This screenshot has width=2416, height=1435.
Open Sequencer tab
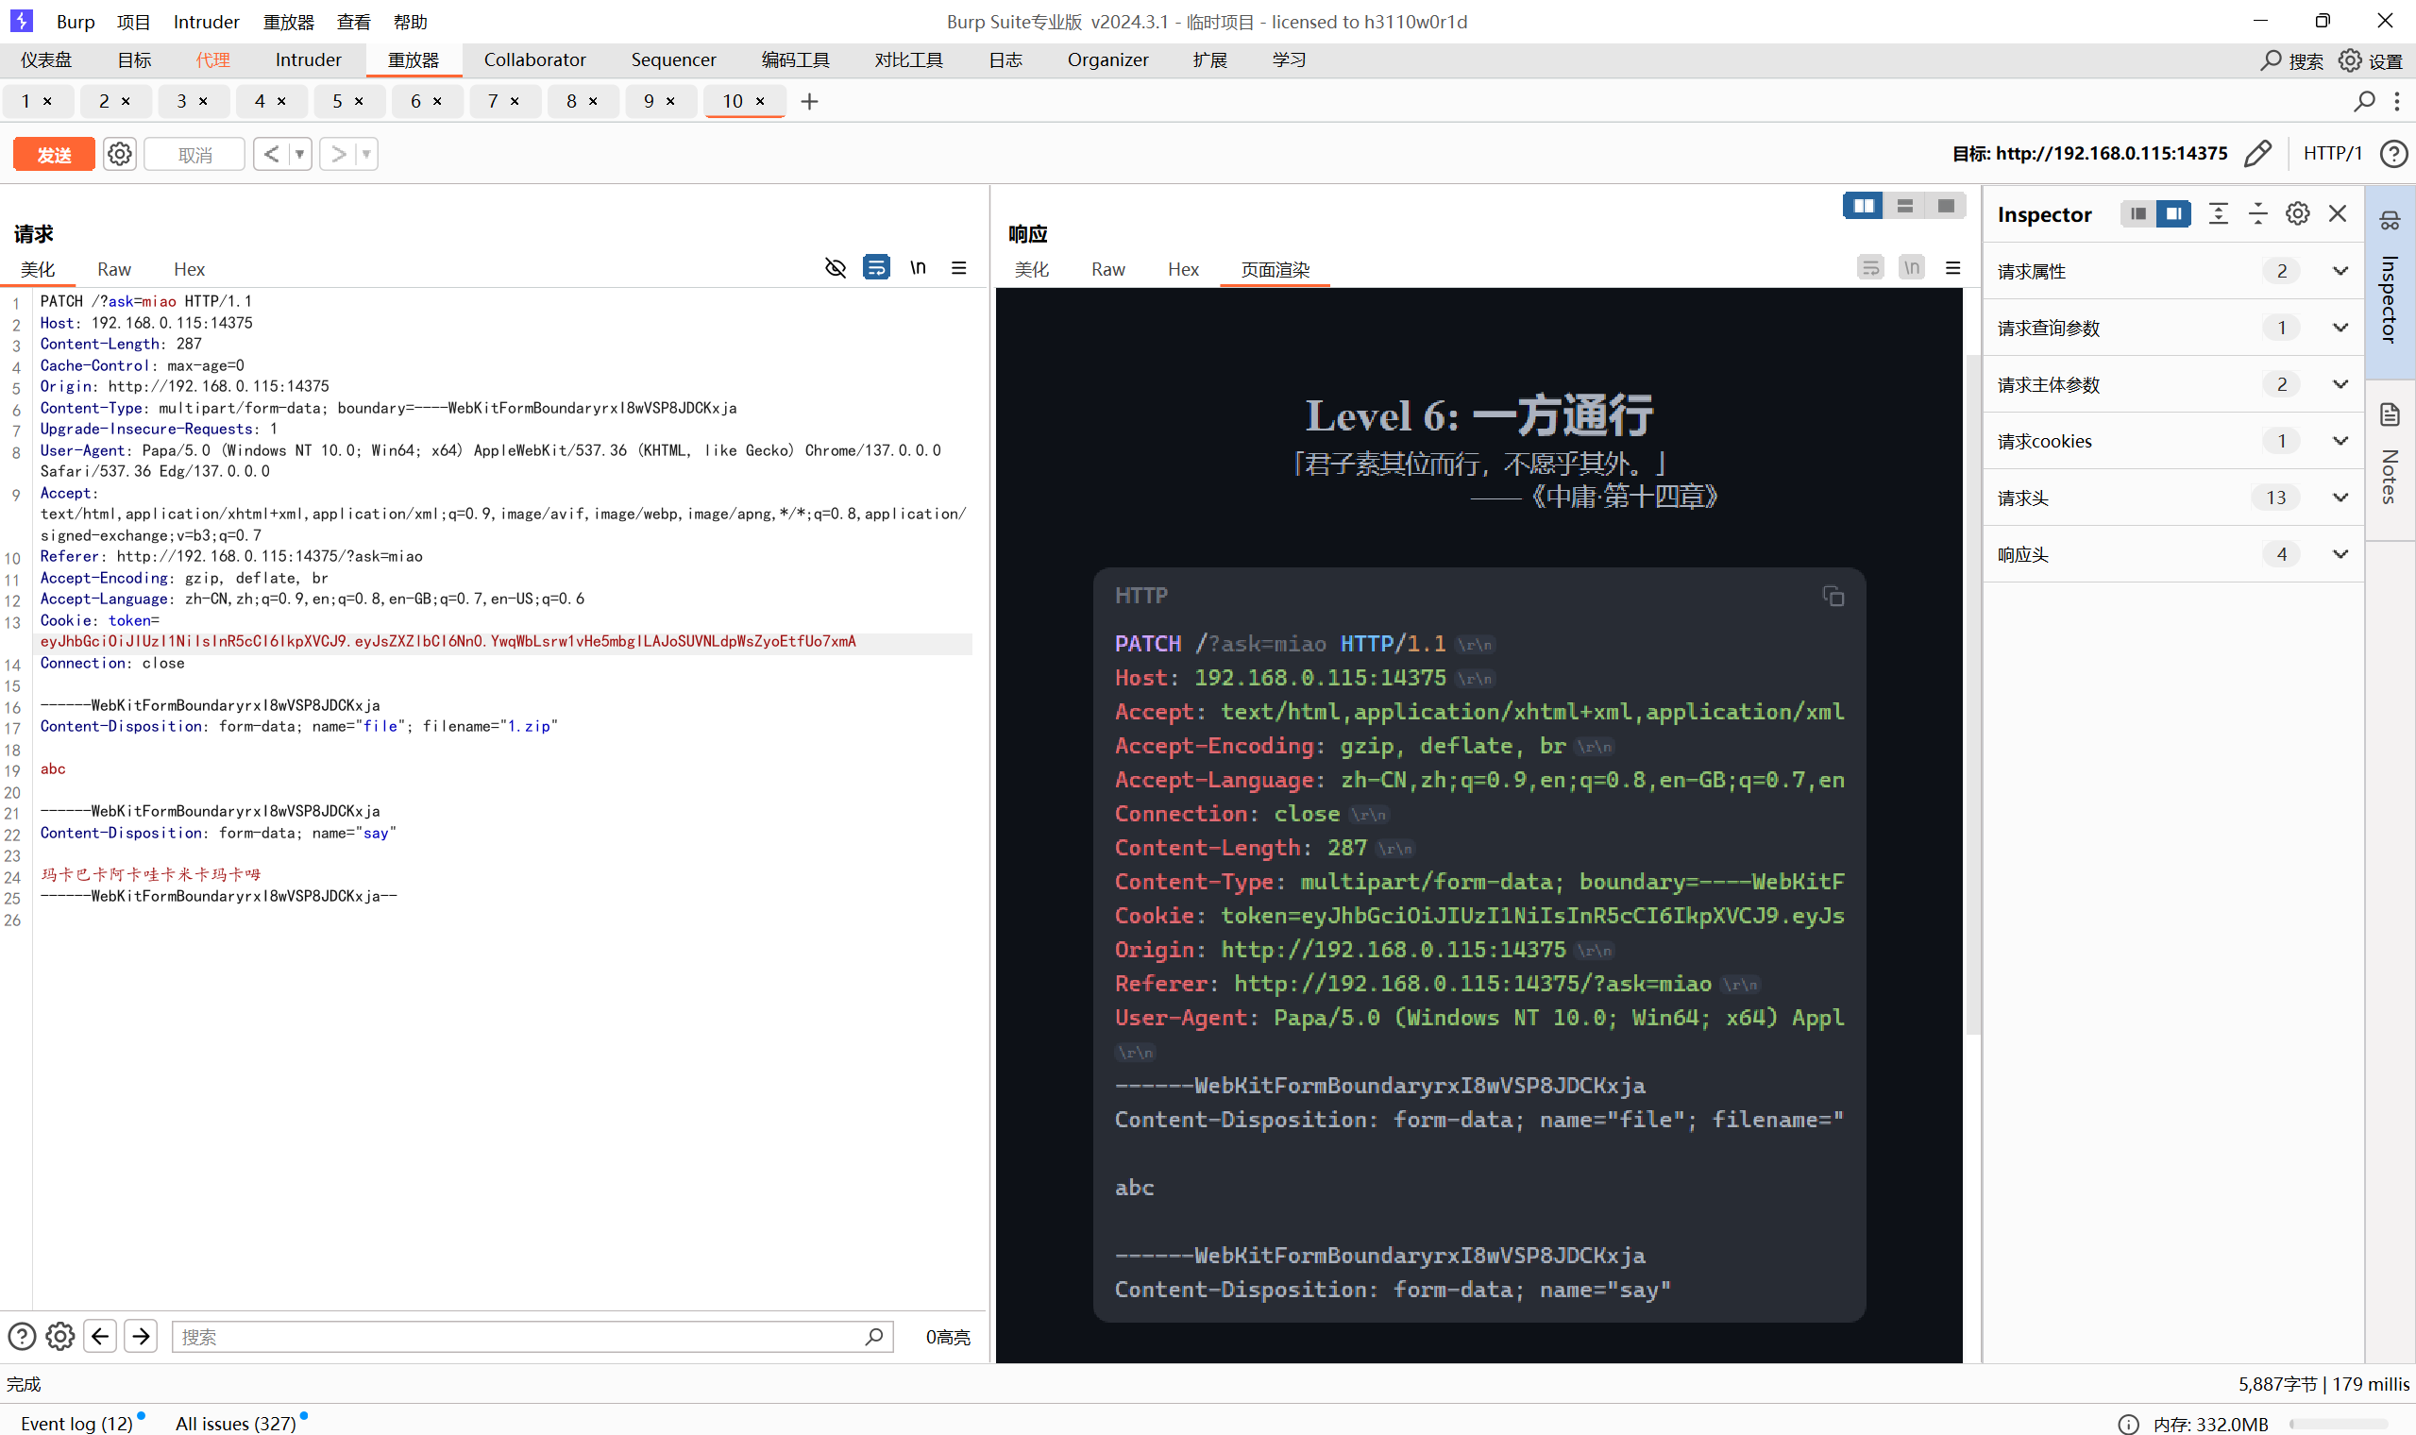click(673, 60)
